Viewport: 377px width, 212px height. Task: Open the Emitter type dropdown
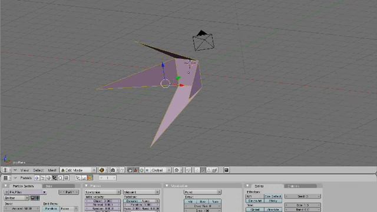16,198
